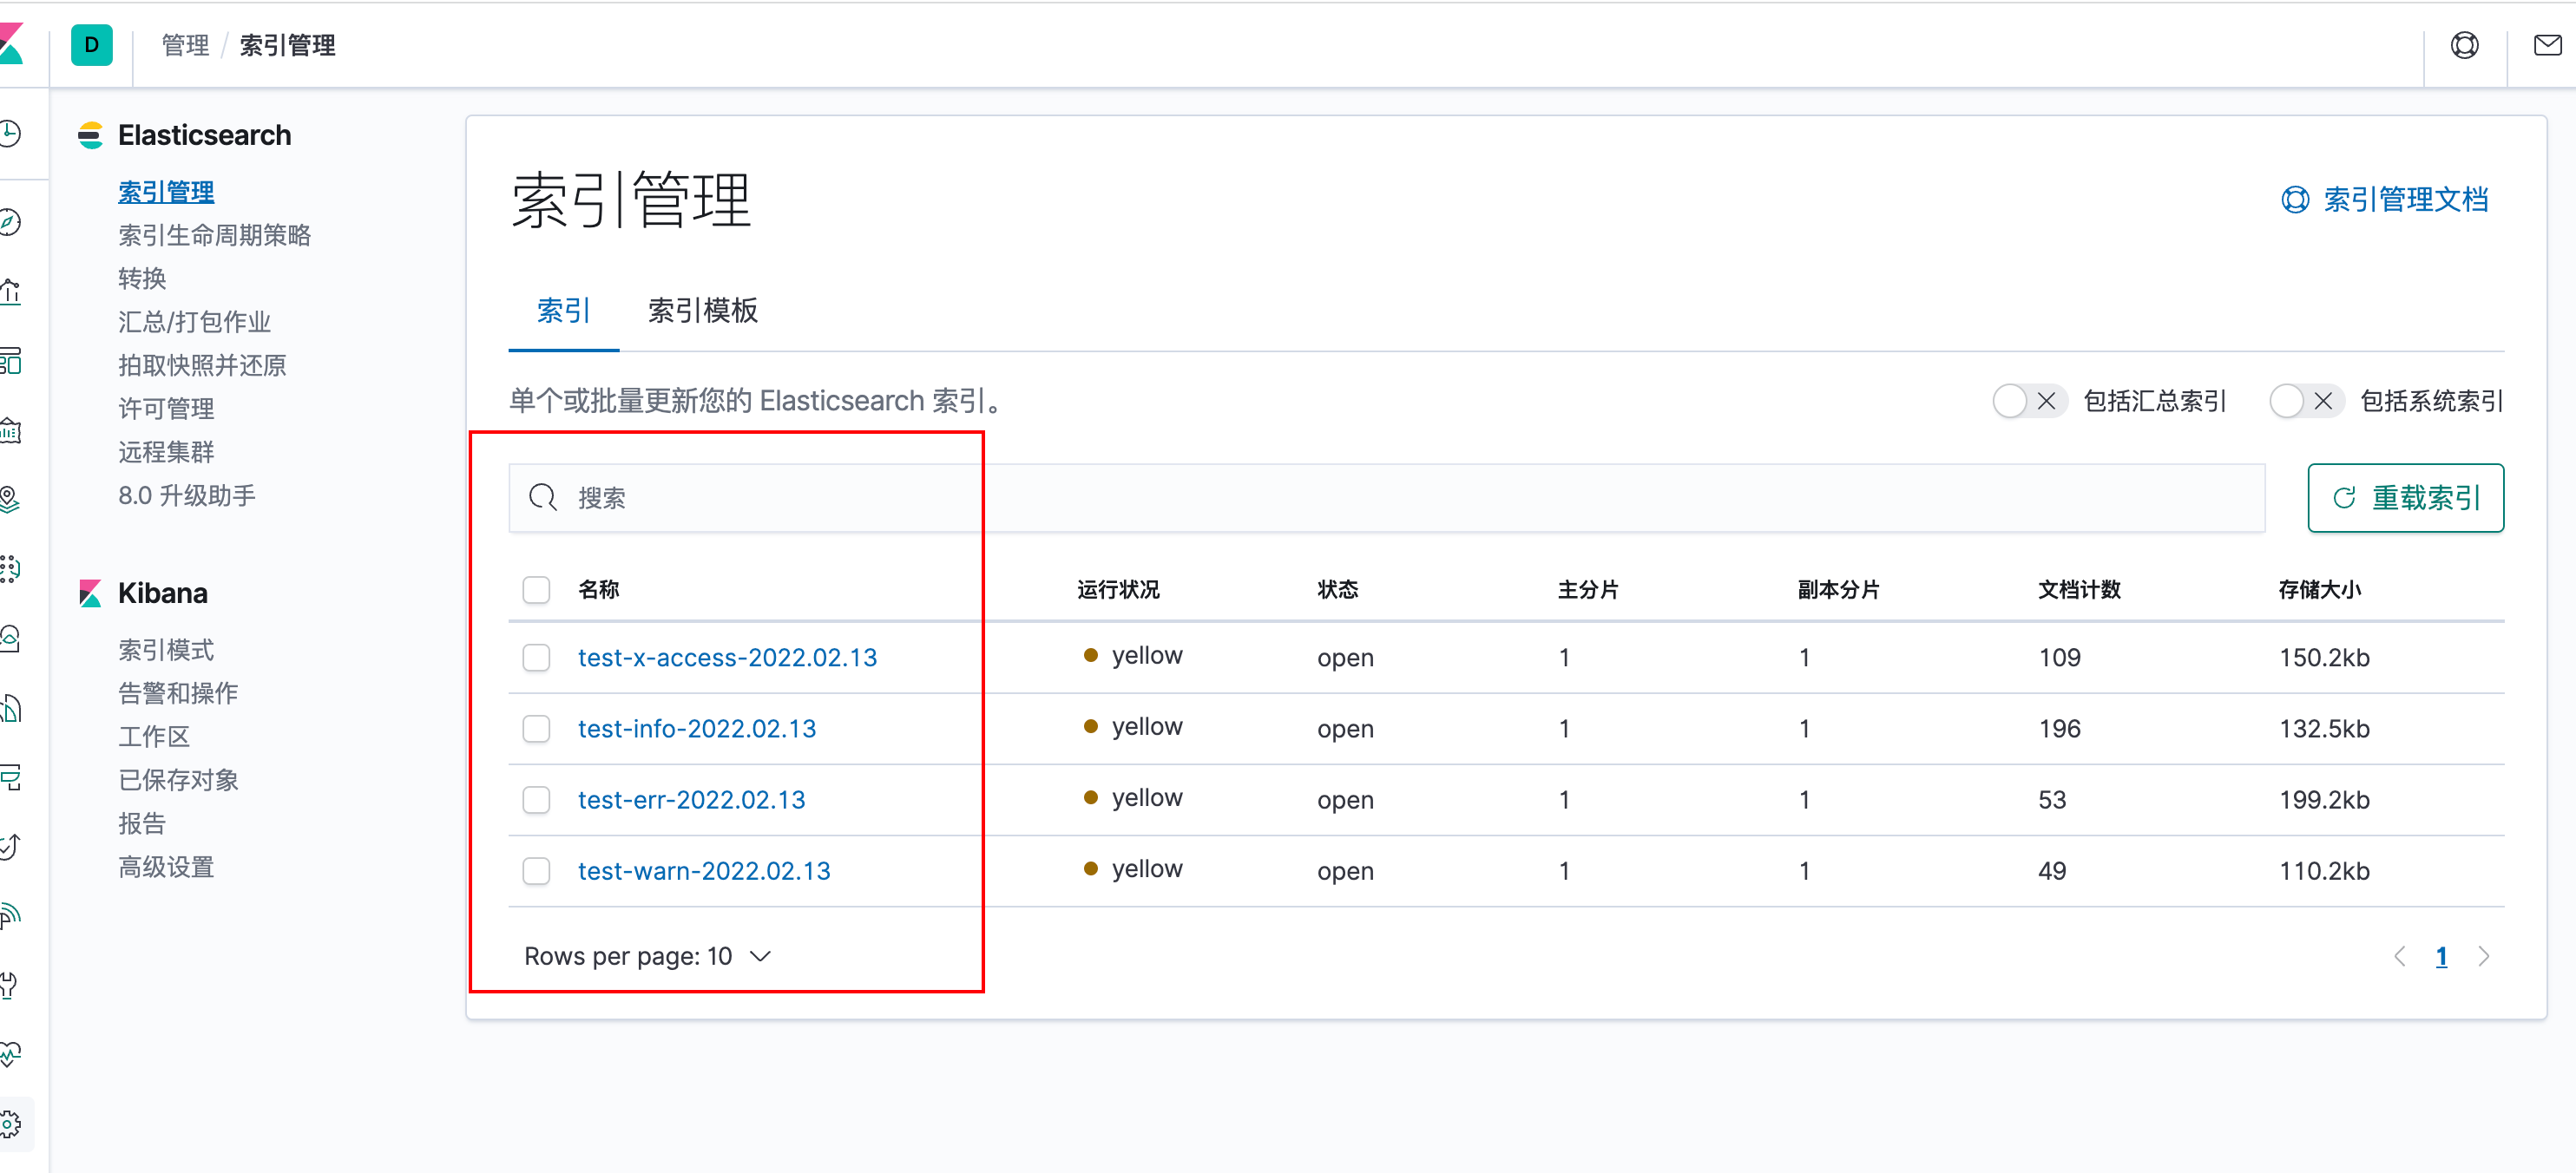This screenshot has width=2576, height=1173.
Task: Open the Metrics sidebar icon
Action: tap(10, 639)
